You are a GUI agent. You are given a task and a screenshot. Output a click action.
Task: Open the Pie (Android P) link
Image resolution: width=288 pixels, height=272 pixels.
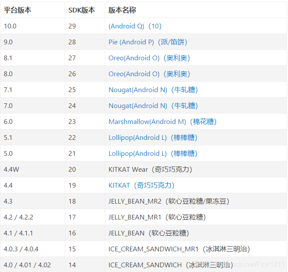click(148, 42)
